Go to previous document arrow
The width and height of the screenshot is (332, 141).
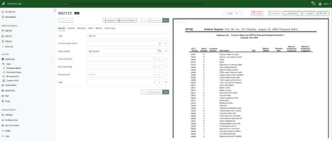tap(66, 20)
